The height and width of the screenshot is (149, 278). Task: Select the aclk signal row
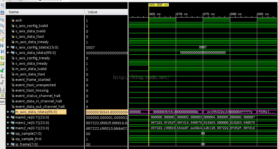coord(19,20)
